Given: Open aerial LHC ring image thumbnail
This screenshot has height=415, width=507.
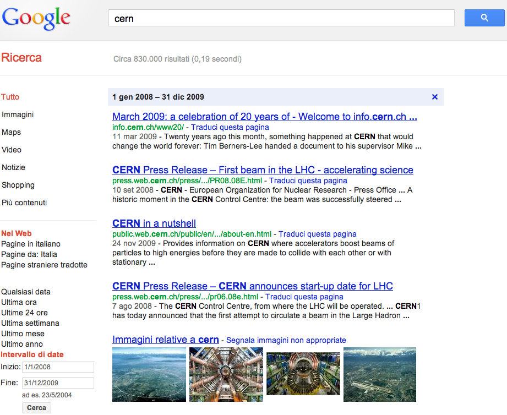Looking at the screenshot, I should pos(149,375).
